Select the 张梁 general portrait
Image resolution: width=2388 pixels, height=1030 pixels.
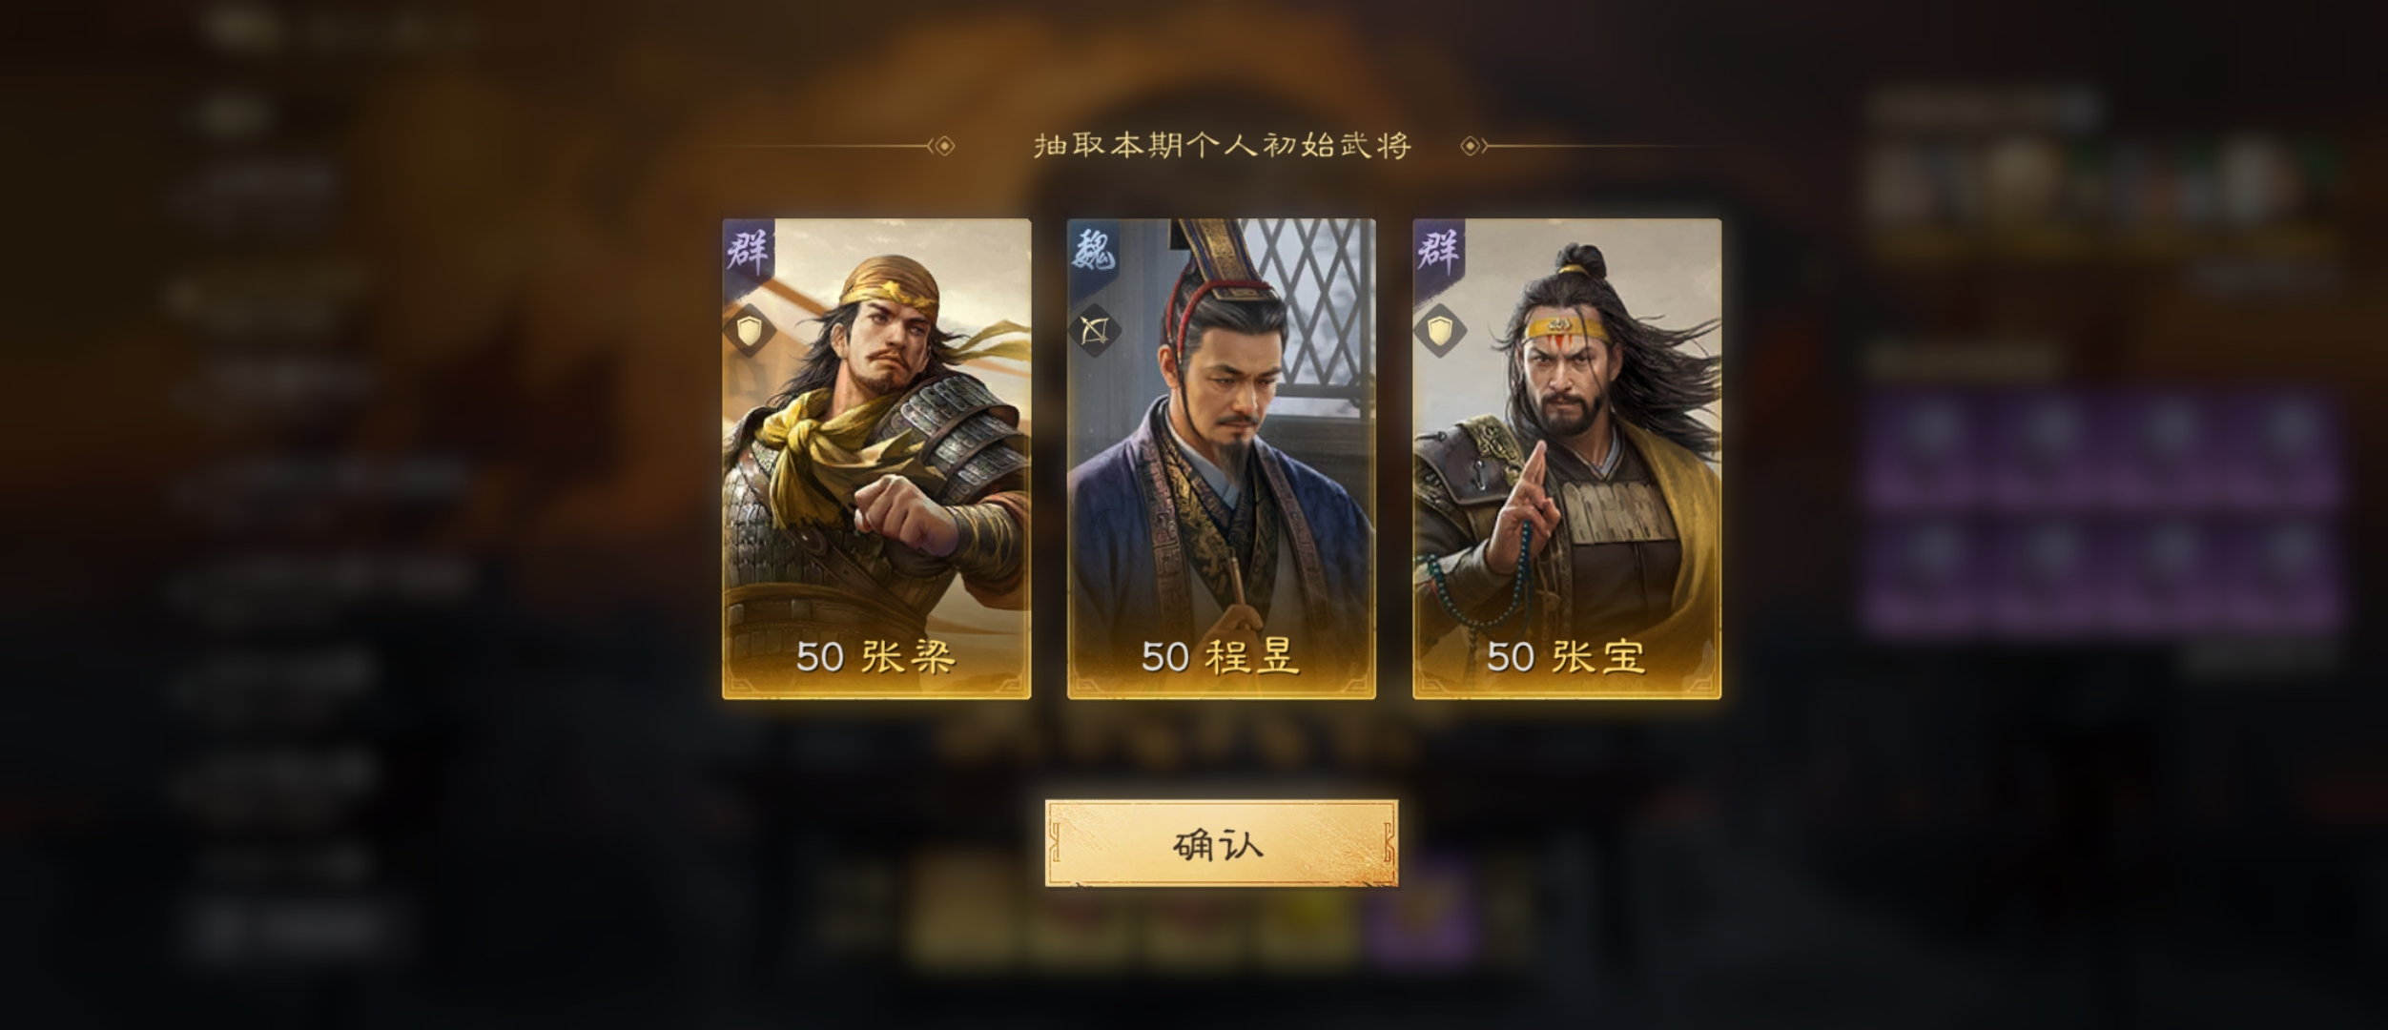pos(876,459)
